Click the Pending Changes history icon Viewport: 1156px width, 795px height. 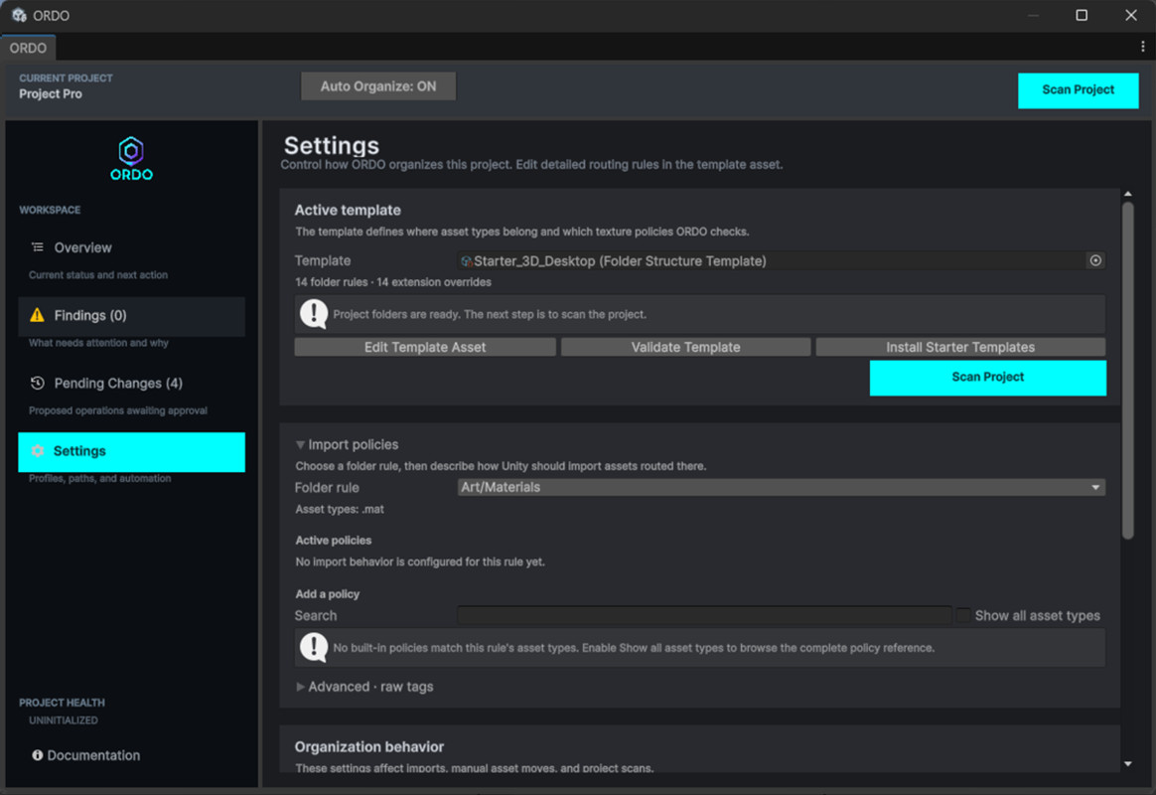click(x=37, y=383)
